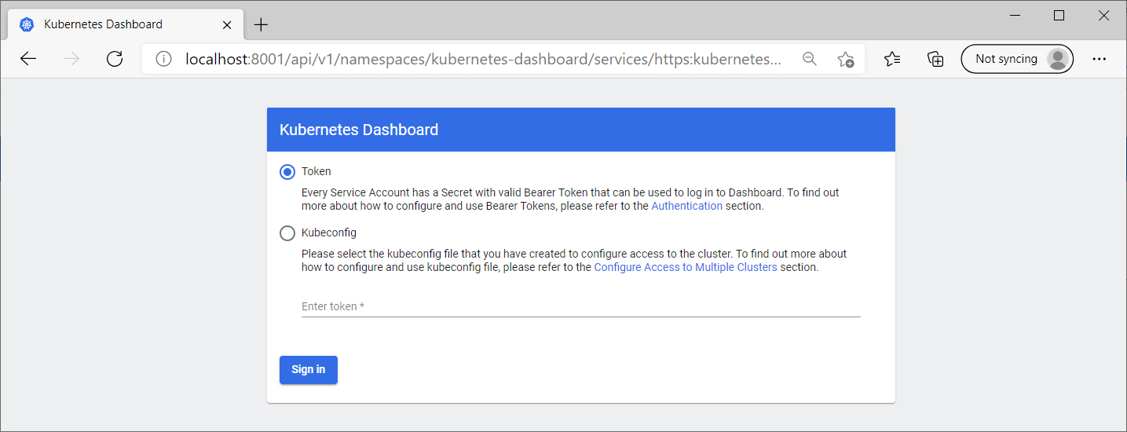Minimize the browser window

pyautogui.click(x=1015, y=16)
